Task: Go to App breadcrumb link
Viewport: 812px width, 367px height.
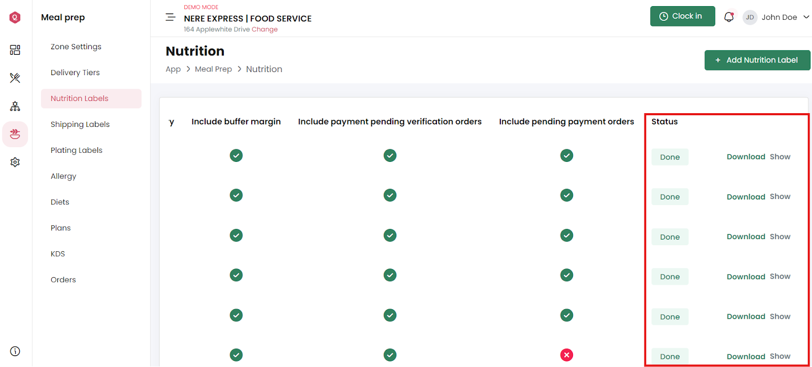Action: pyautogui.click(x=173, y=69)
